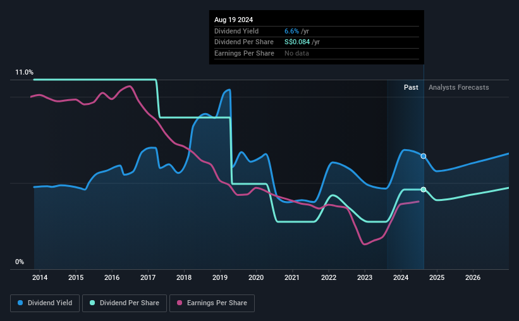
Task: Click the No data earnings value
Action: (x=296, y=53)
